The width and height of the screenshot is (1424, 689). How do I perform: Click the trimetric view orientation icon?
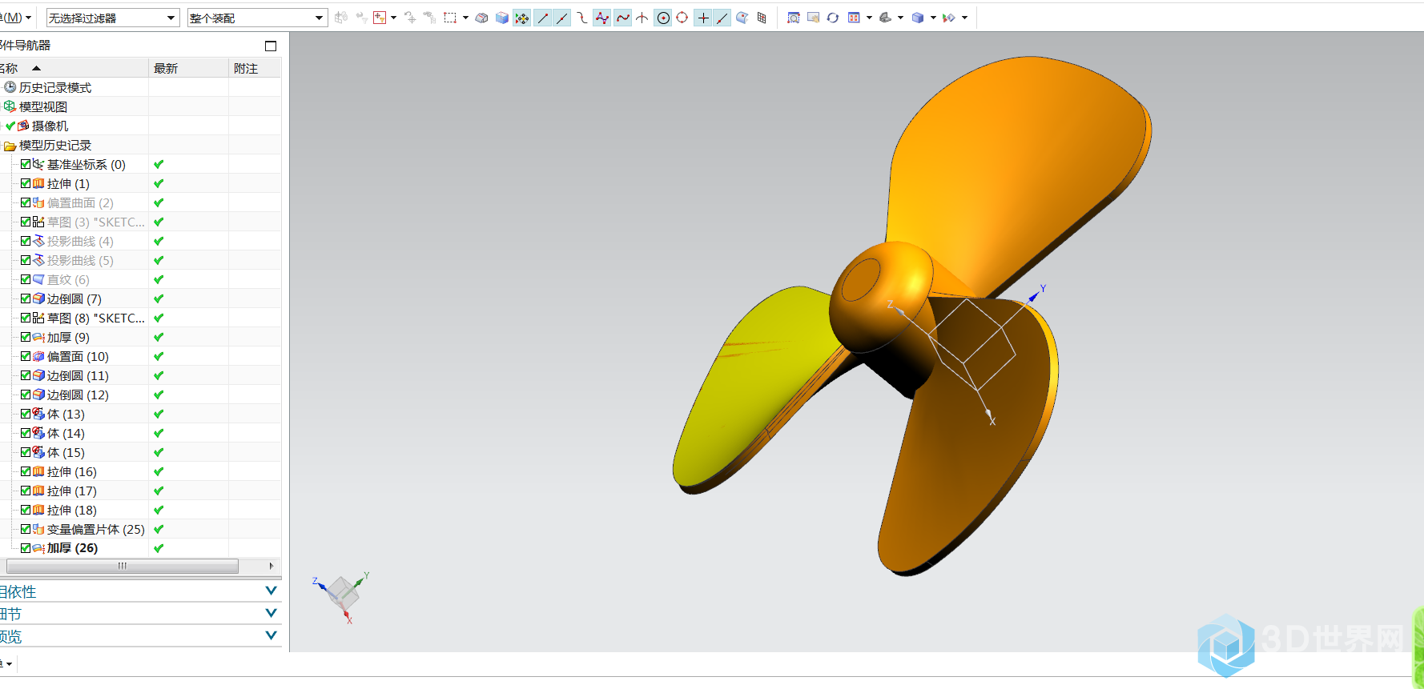[885, 18]
